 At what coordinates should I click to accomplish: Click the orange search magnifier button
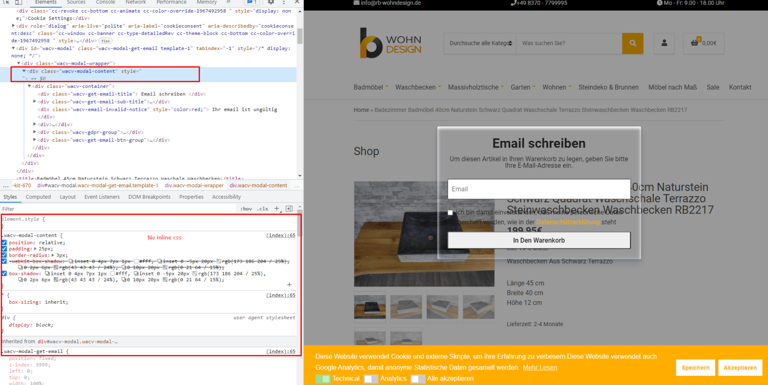point(633,43)
